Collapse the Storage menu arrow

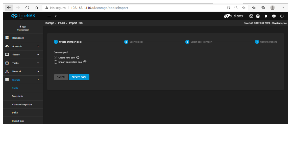pyautogui.click(x=38, y=80)
